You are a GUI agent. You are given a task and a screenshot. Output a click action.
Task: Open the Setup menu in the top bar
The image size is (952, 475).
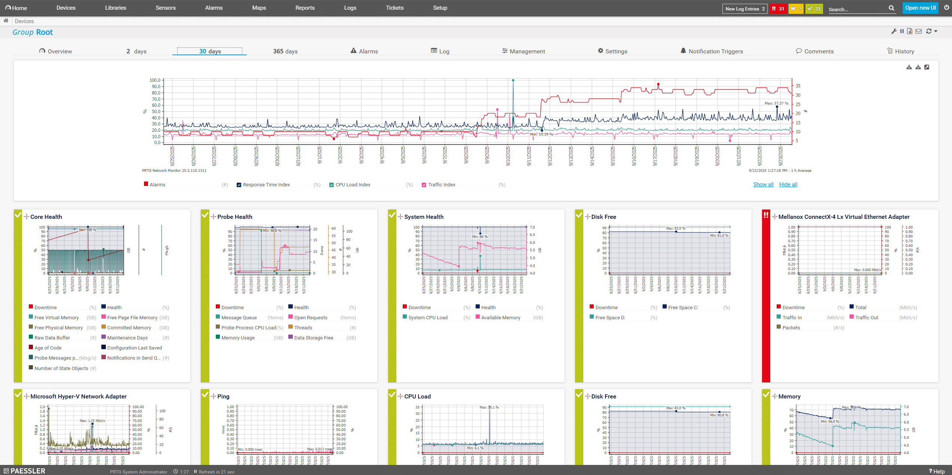pos(440,8)
